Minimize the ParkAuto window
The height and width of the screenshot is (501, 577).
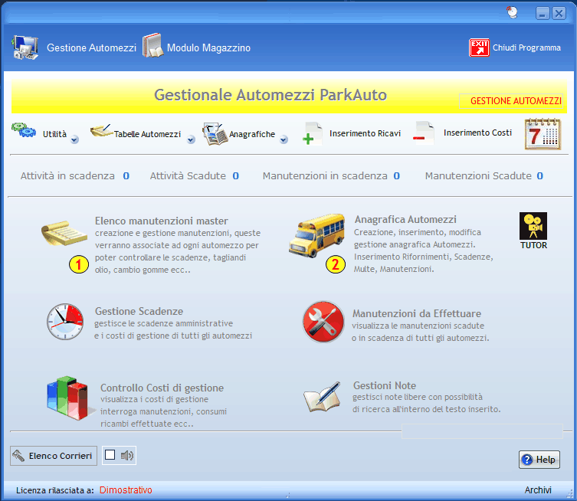pos(543,14)
